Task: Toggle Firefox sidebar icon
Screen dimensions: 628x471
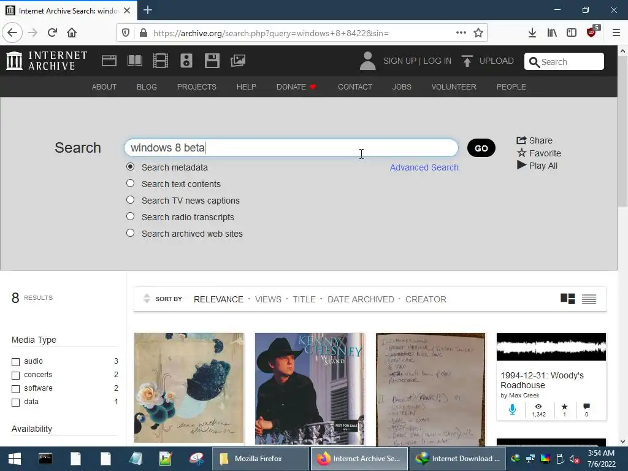Action: 572,33
